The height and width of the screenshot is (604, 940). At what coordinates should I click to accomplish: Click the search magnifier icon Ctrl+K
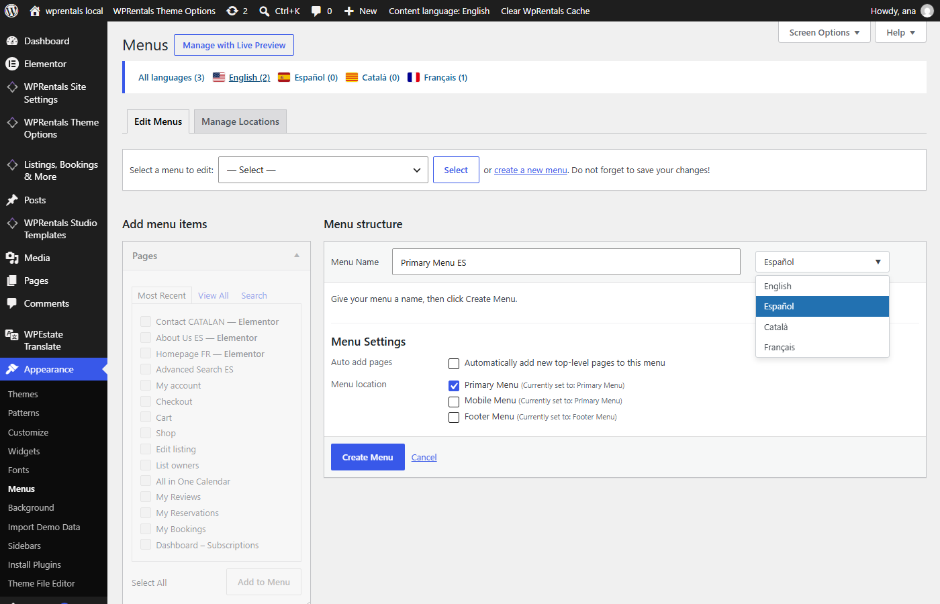265,11
